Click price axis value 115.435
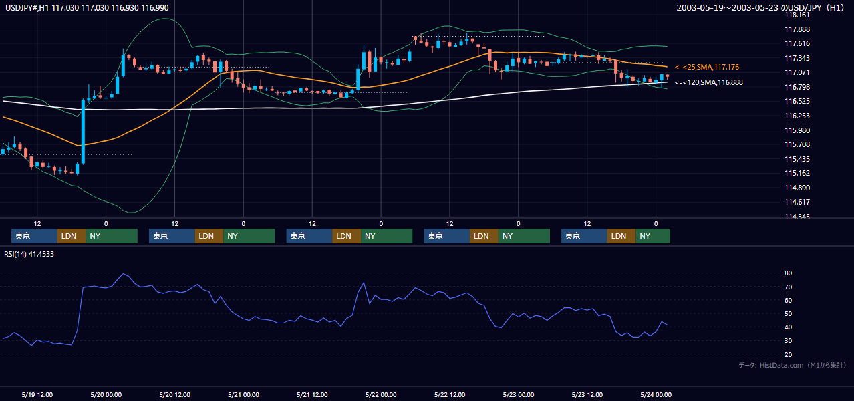The height and width of the screenshot is (401, 854). pyautogui.click(x=797, y=159)
